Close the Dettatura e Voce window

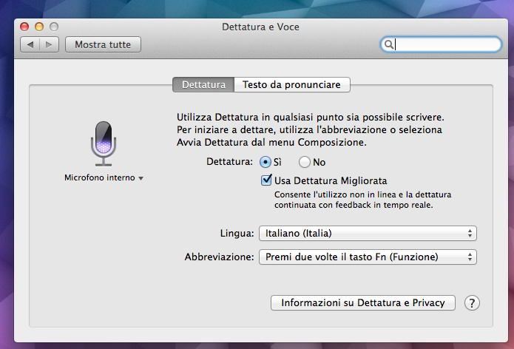[x=24, y=27]
